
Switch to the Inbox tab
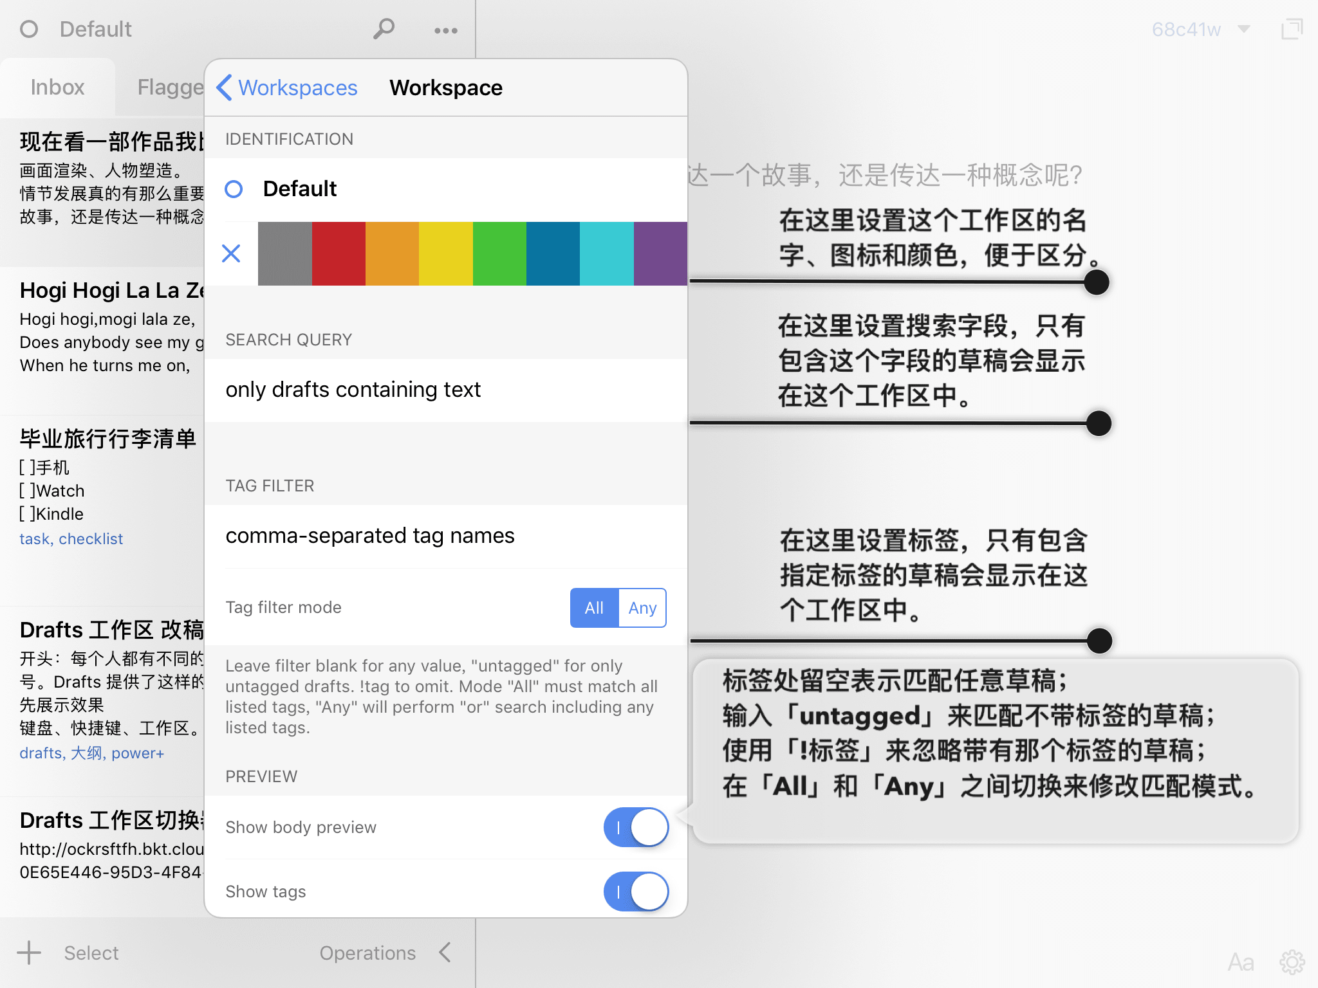[x=57, y=87]
